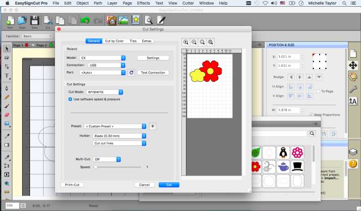Click the library search magnifier button
Screen dimensions: 361x211
click(312, 134)
